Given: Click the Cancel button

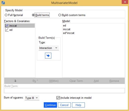Looking at the screenshot, I should [64, 105].
